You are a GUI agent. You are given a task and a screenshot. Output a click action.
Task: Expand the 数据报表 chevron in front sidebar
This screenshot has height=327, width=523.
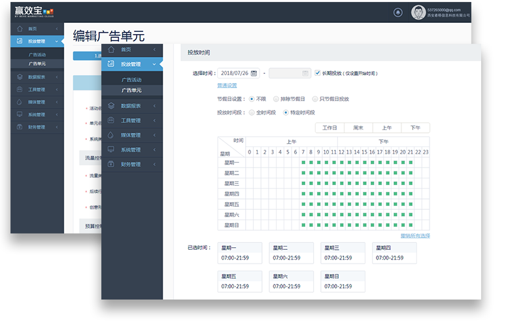tap(154, 106)
